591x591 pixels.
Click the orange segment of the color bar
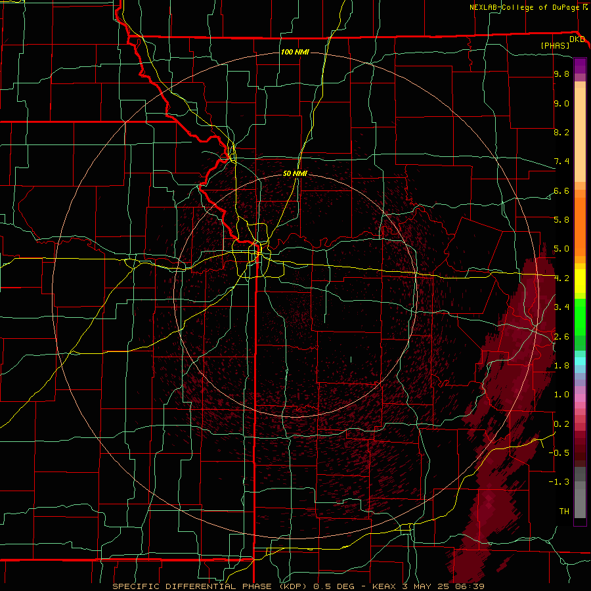580,225
